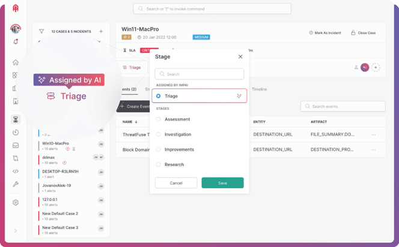Image resolution: width=399 pixels, height=247 pixels.
Task: Select the Triage stage radio button
Action: 159,96
